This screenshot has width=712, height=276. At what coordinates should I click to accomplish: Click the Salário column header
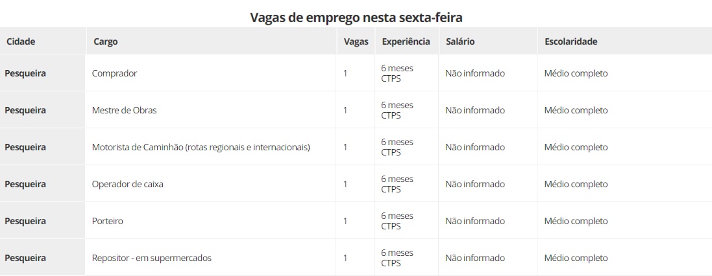(x=460, y=41)
